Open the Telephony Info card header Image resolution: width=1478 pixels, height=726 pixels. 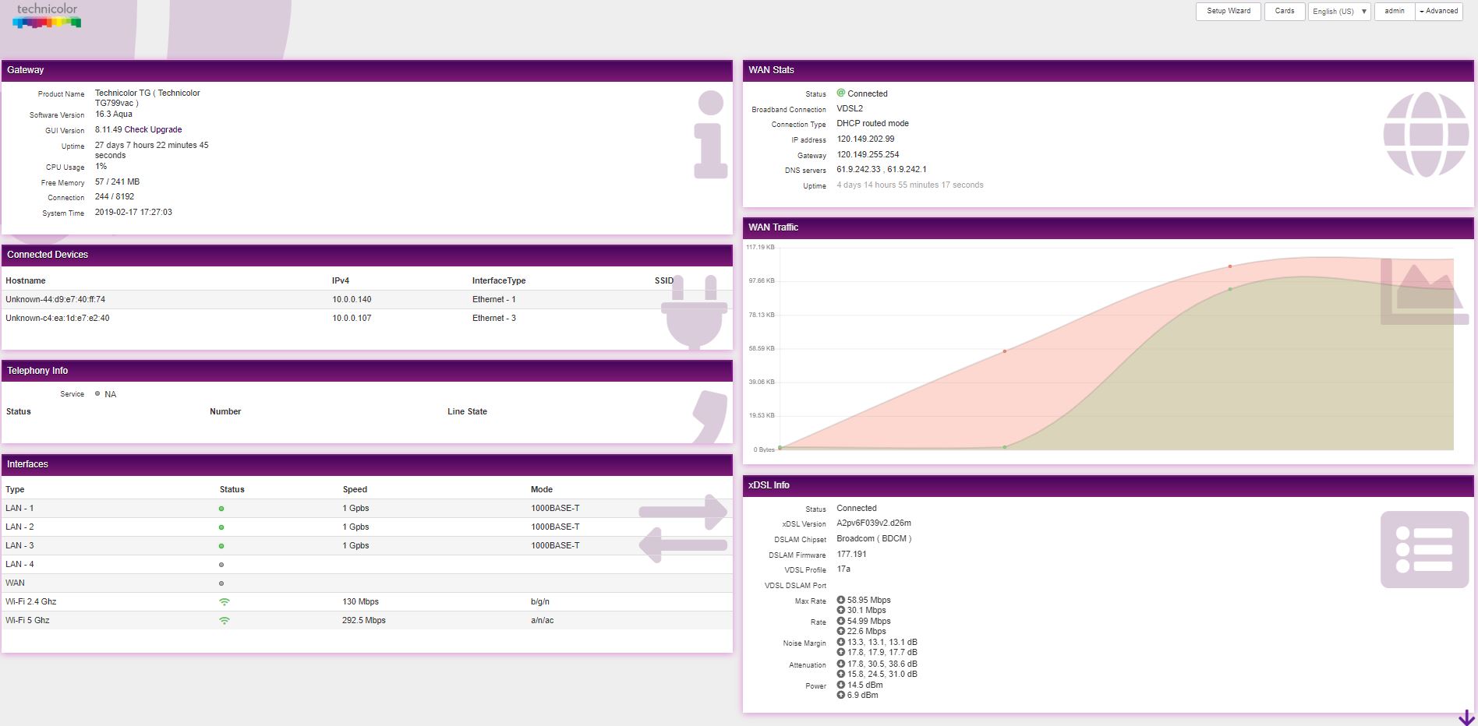(366, 371)
